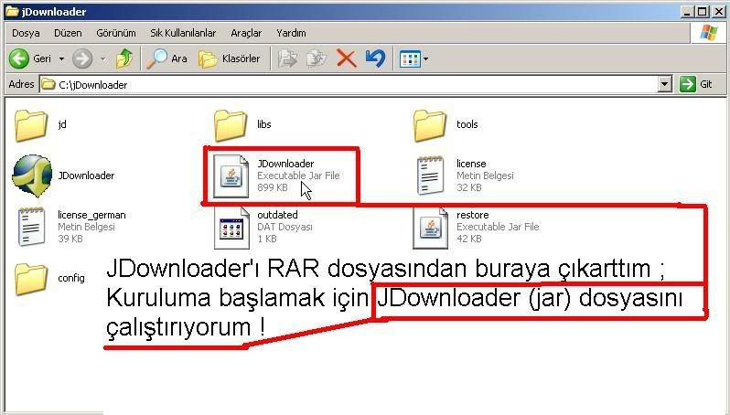730x415 pixels.
Task: Select the restore Executable Jar File icon
Action: click(x=430, y=228)
